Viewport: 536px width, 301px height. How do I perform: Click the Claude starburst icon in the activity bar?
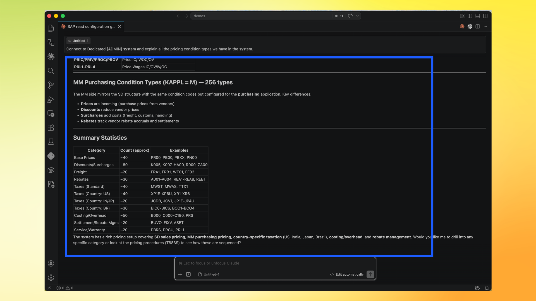click(x=51, y=57)
